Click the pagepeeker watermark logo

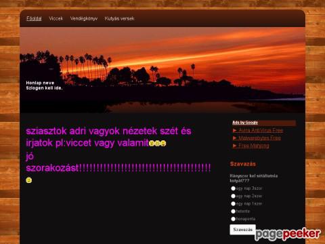(288, 235)
